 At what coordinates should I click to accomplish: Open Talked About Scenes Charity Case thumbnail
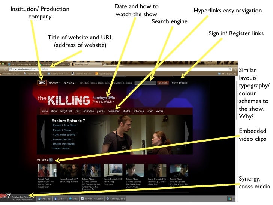(135, 170)
